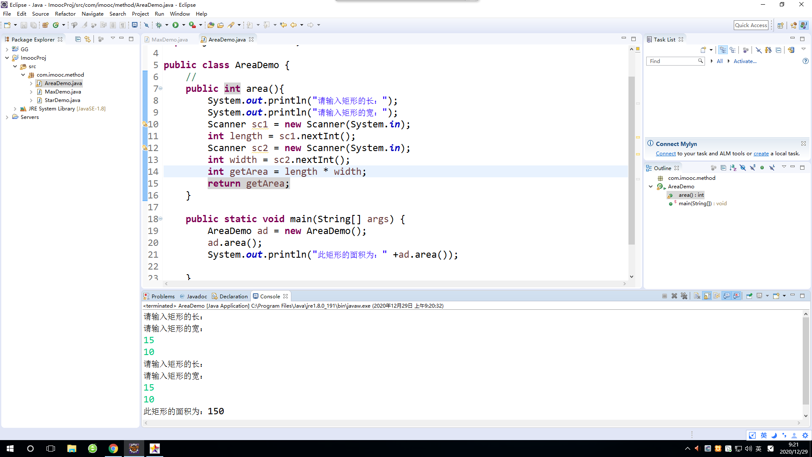Click the Last Edit Location arrow icon
Image resolution: width=812 pixels, height=457 pixels.
point(283,25)
